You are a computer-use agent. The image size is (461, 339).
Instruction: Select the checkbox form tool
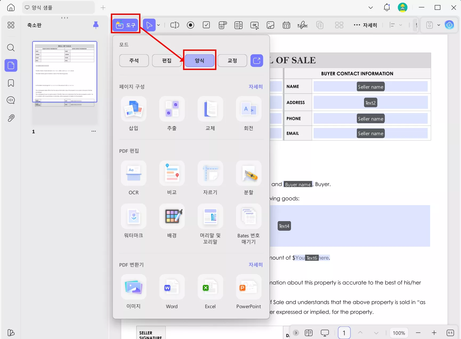[207, 25]
